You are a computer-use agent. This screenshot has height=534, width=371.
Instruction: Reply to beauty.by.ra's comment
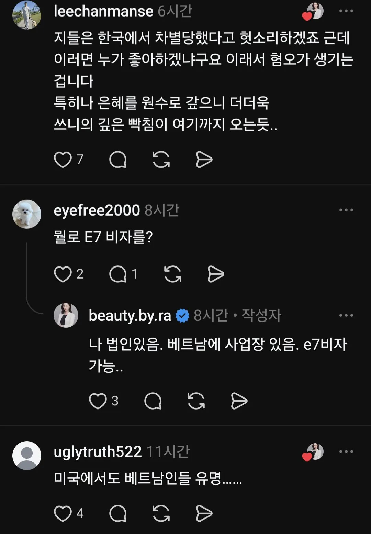(153, 401)
